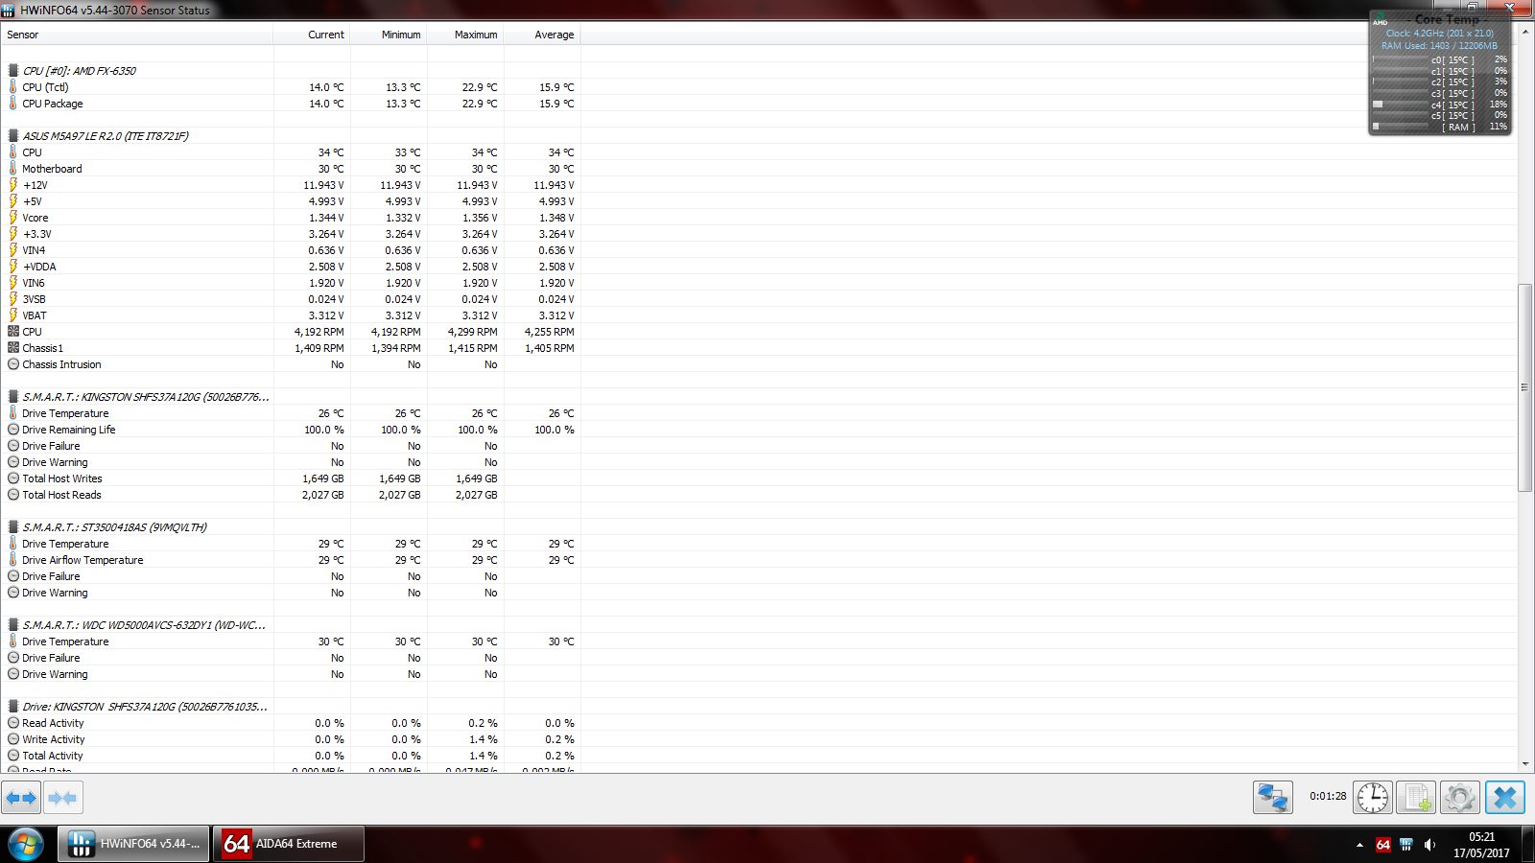Screen dimensions: 1535x863
Task: Click CPU (Tctl) thermometer icon
Action: tap(13, 87)
